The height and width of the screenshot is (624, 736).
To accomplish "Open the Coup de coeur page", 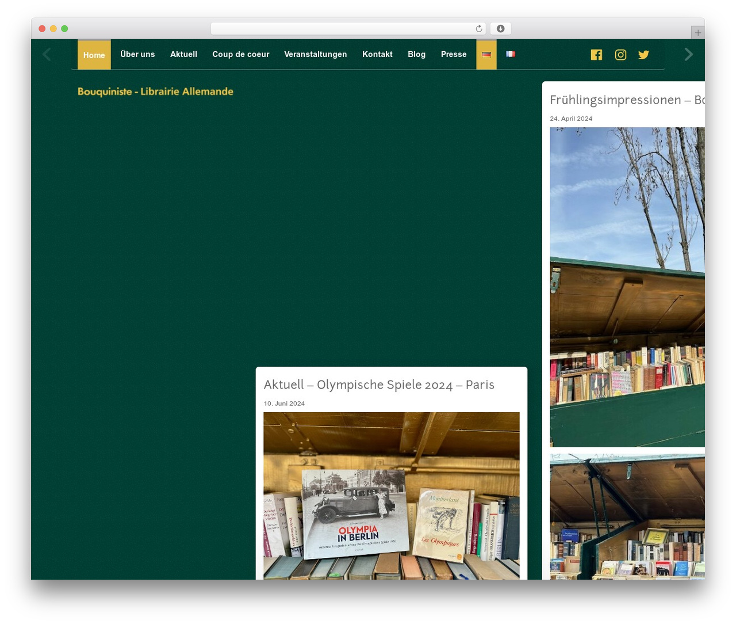I will point(241,54).
